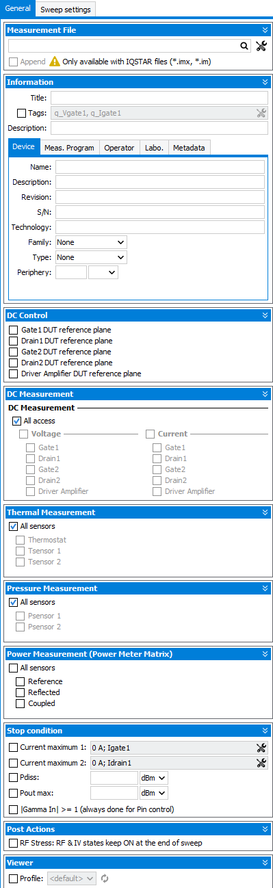Uncheck All sensors under Thermal Measurement
Viewport: 273px width, 888px height.
(13, 527)
